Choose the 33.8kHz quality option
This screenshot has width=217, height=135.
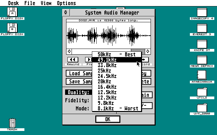pyautogui.click(x=117, y=65)
